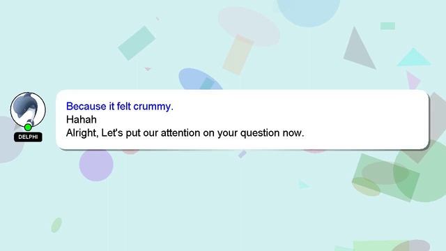Click the "Hahah" message line
The height and width of the screenshot is (251, 446).
click(82, 119)
